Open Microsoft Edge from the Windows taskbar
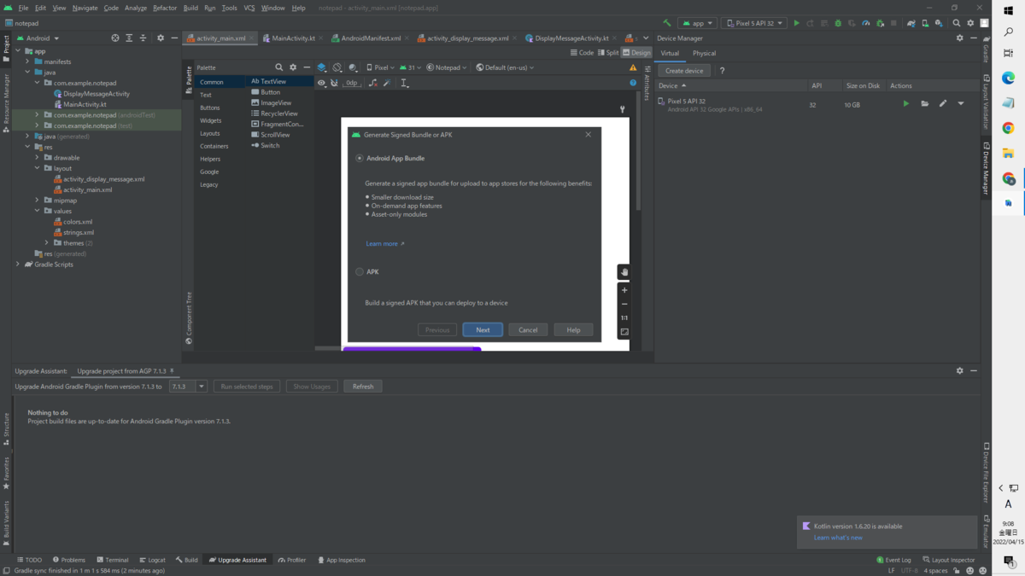This screenshot has height=576, width=1025. pos(1009,79)
